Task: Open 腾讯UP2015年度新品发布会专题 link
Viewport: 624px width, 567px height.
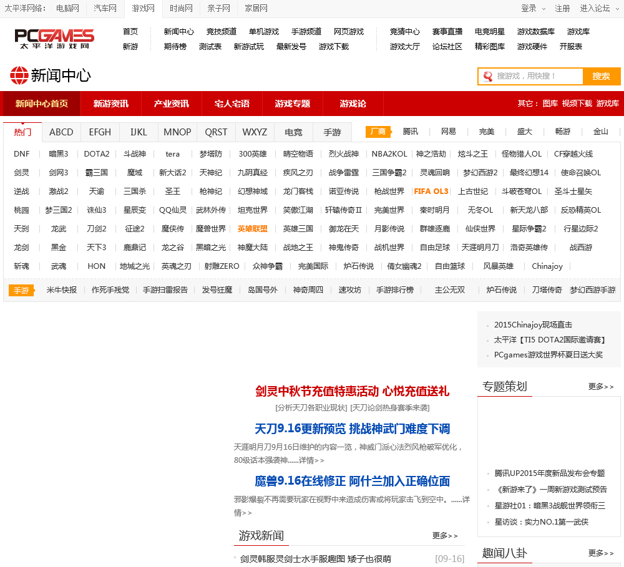Action: pos(550,473)
